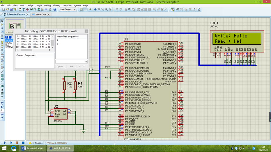The image size is (271, 152).
Task: Click the Redo arrow icon
Action: [x=121, y=10]
